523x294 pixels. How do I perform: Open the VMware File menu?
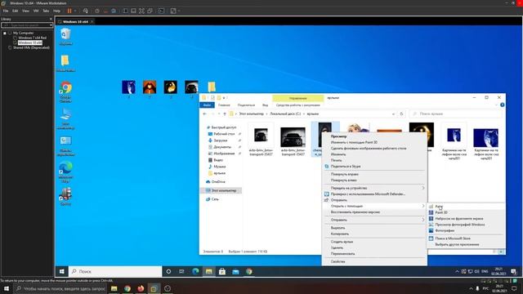click(6, 11)
